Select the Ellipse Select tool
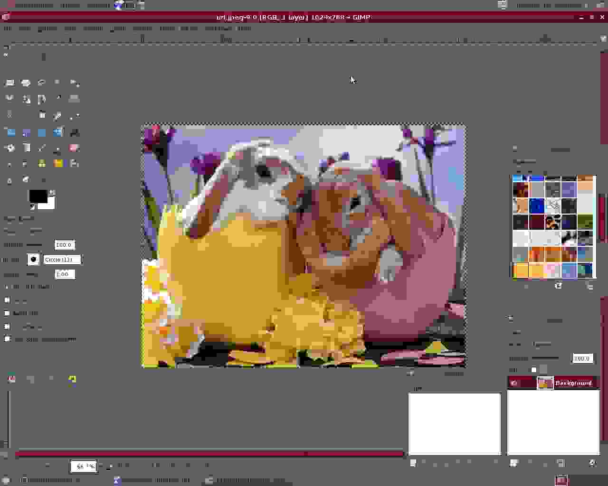This screenshot has width=608, height=486. click(26, 83)
